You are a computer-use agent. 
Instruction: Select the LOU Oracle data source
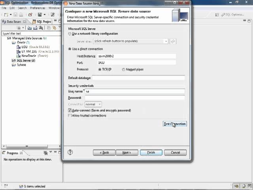[33, 47]
